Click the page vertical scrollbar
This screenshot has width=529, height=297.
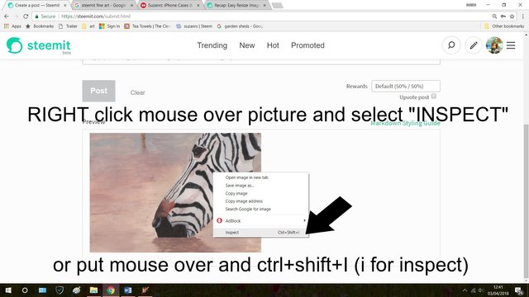[x=526, y=200]
